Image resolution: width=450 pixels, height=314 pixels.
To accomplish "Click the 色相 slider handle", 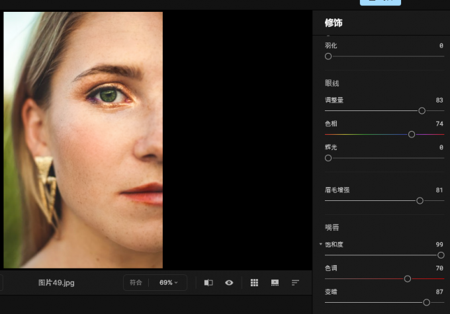I will tap(412, 134).
